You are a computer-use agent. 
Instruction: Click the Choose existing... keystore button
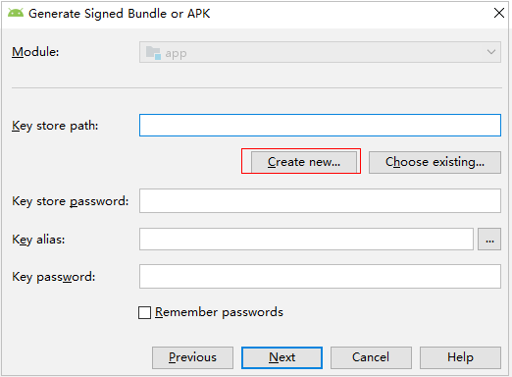[x=435, y=162]
